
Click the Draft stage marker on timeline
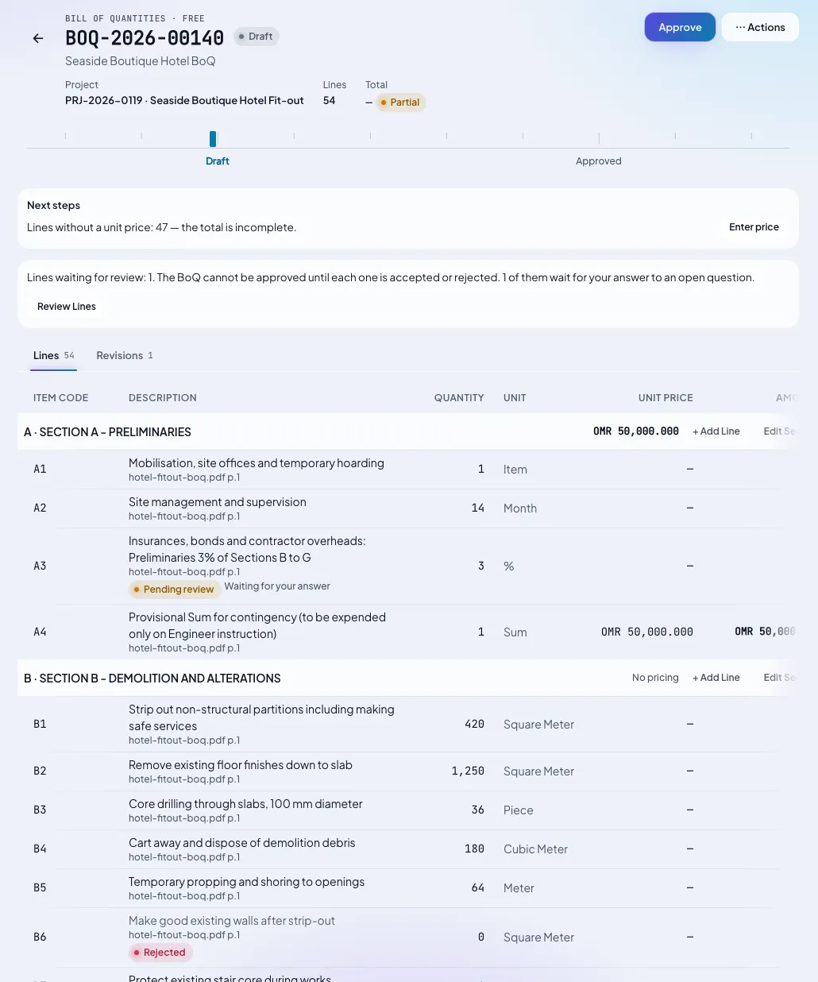(x=213, y=139)
